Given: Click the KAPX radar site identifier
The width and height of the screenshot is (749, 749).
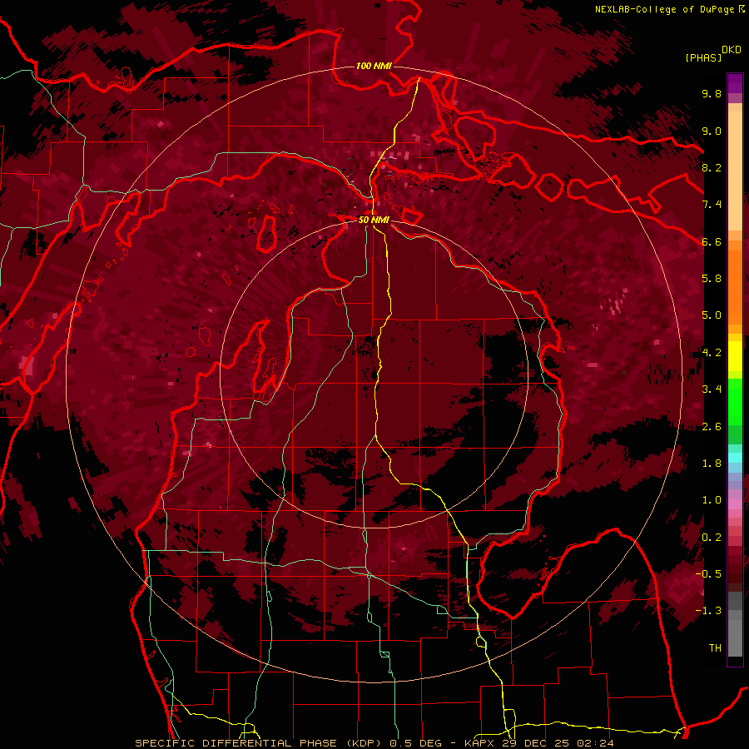Looking at the screenshot, I should 480,743.
